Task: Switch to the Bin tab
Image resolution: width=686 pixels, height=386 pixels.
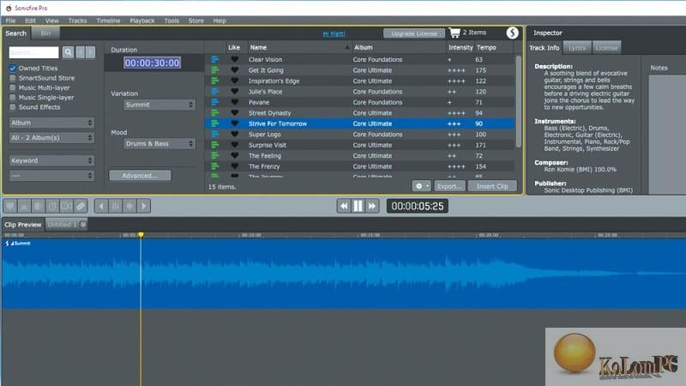Action: 45,33
